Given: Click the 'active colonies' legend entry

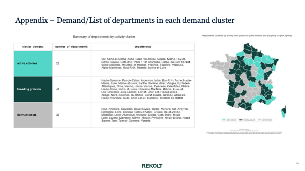Looking at the screenshot, I should 230,120.
